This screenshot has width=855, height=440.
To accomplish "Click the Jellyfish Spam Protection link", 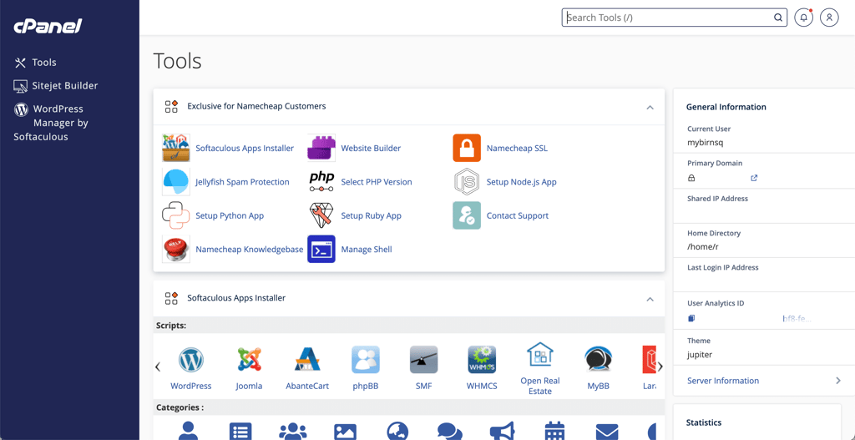I will click(x=243, y=182).
